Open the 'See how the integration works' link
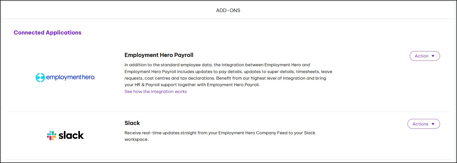The width and height of the screenshot is (457, 163). coord(156,92)
